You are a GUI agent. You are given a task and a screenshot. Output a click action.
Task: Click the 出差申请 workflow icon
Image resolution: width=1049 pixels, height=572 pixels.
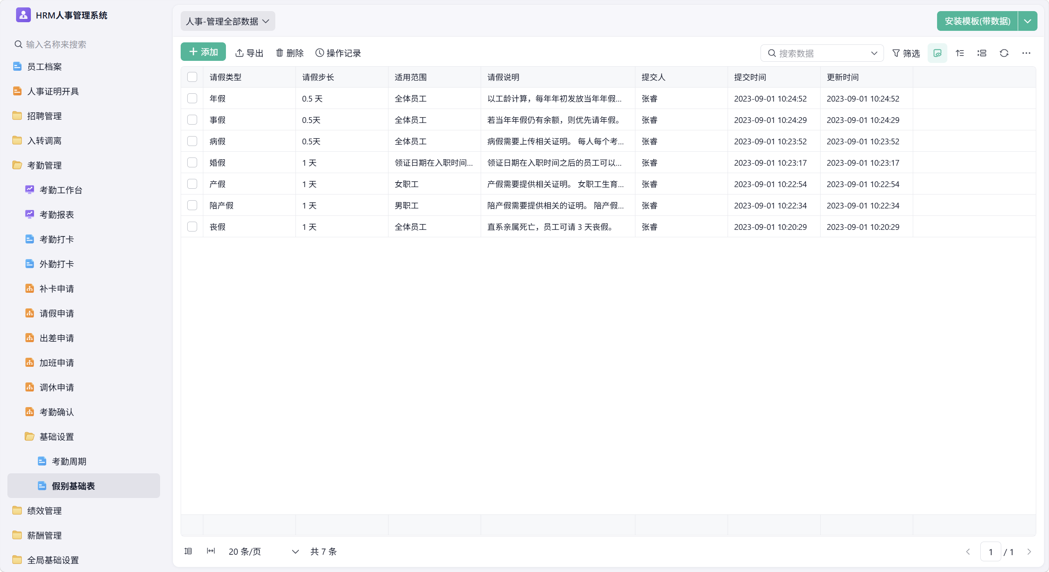tap(30, 338)
